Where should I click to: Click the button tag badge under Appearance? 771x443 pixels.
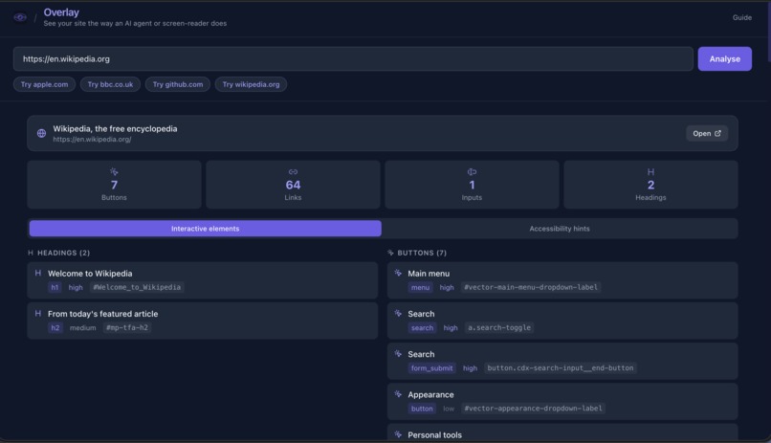[422, 409]
